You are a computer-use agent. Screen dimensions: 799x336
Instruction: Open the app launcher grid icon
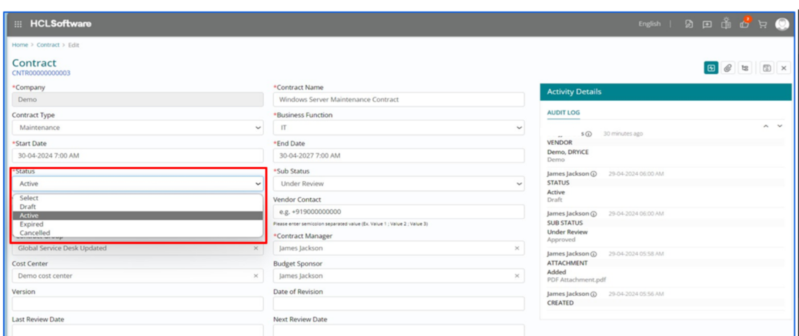click(18, 24)
